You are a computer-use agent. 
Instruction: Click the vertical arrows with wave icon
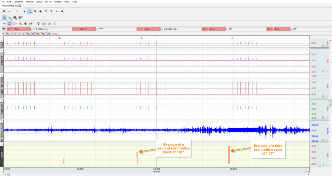[x=49, y=23]
